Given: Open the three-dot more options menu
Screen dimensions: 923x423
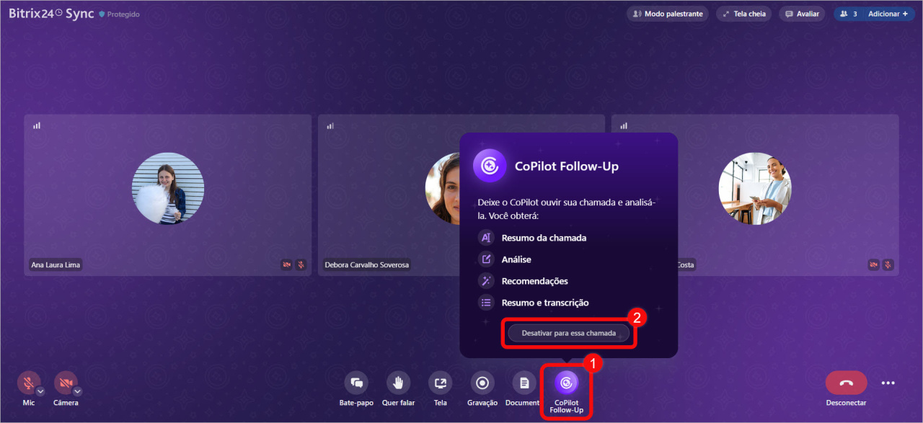Looking at the screenshot, I should tap(888, 383).
